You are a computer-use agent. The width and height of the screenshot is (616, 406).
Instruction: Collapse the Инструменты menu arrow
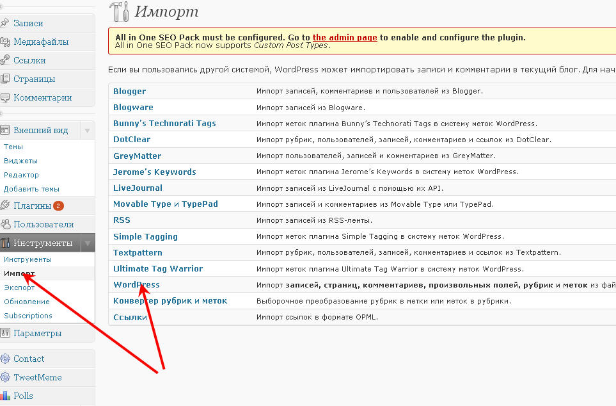87,243
